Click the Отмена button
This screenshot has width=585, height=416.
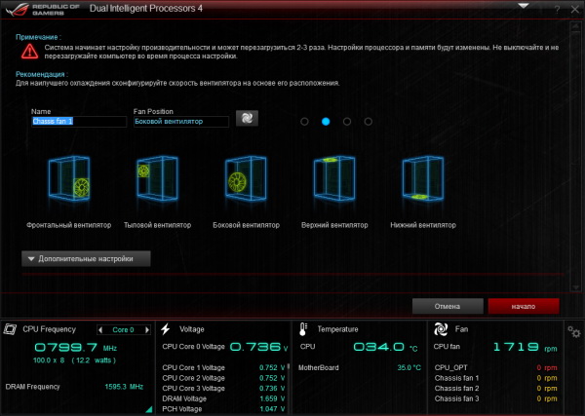(448, 307)
